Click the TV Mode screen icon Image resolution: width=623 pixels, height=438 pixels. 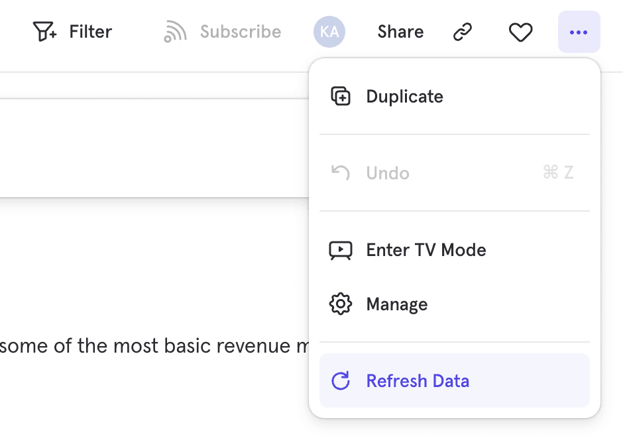(341, 250)
